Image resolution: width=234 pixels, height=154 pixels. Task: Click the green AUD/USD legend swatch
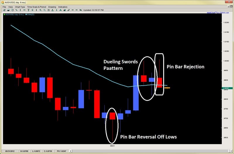click(x=4, y=14)
